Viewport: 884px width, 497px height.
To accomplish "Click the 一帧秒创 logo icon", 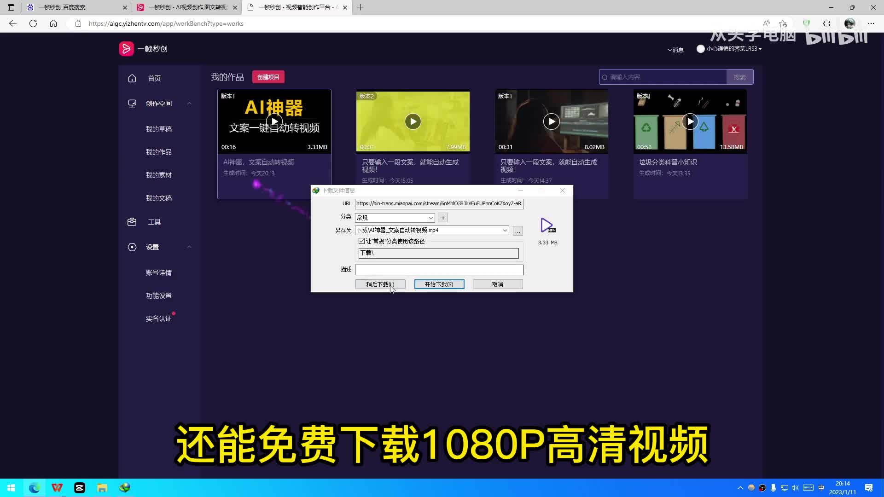I will [x=126, y=49].
